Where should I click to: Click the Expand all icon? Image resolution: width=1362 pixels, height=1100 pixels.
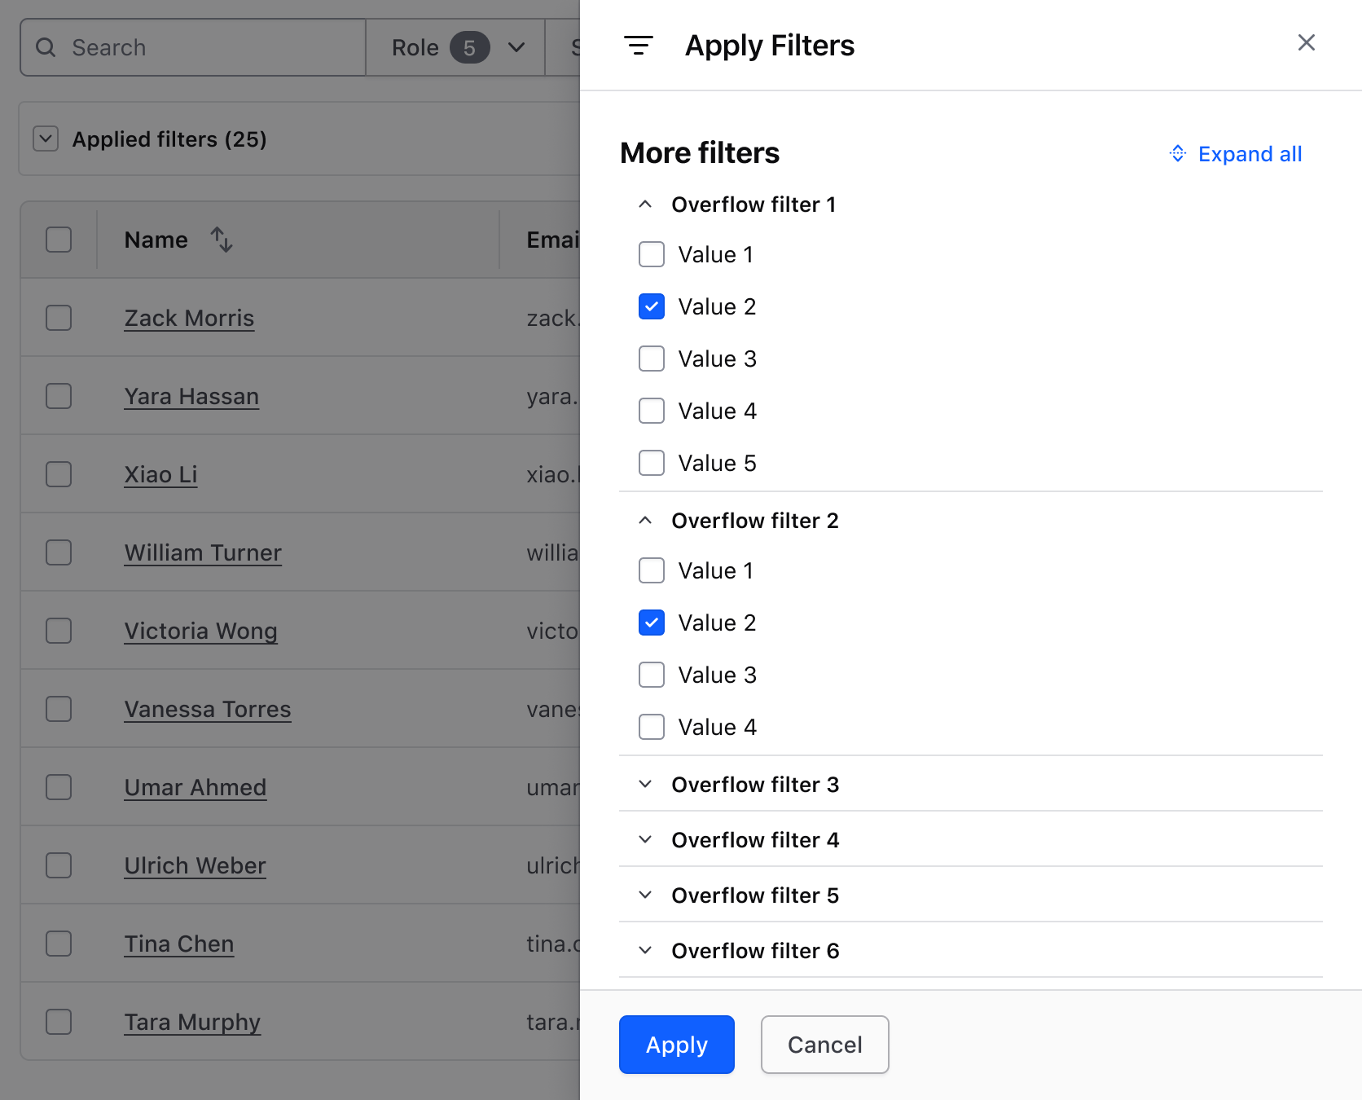[x=1178, y=154]
